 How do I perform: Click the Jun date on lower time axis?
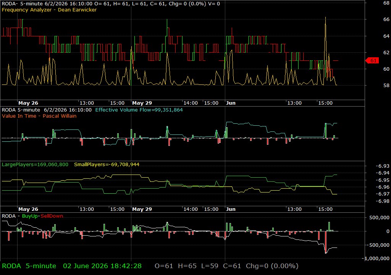coord(231,209)
